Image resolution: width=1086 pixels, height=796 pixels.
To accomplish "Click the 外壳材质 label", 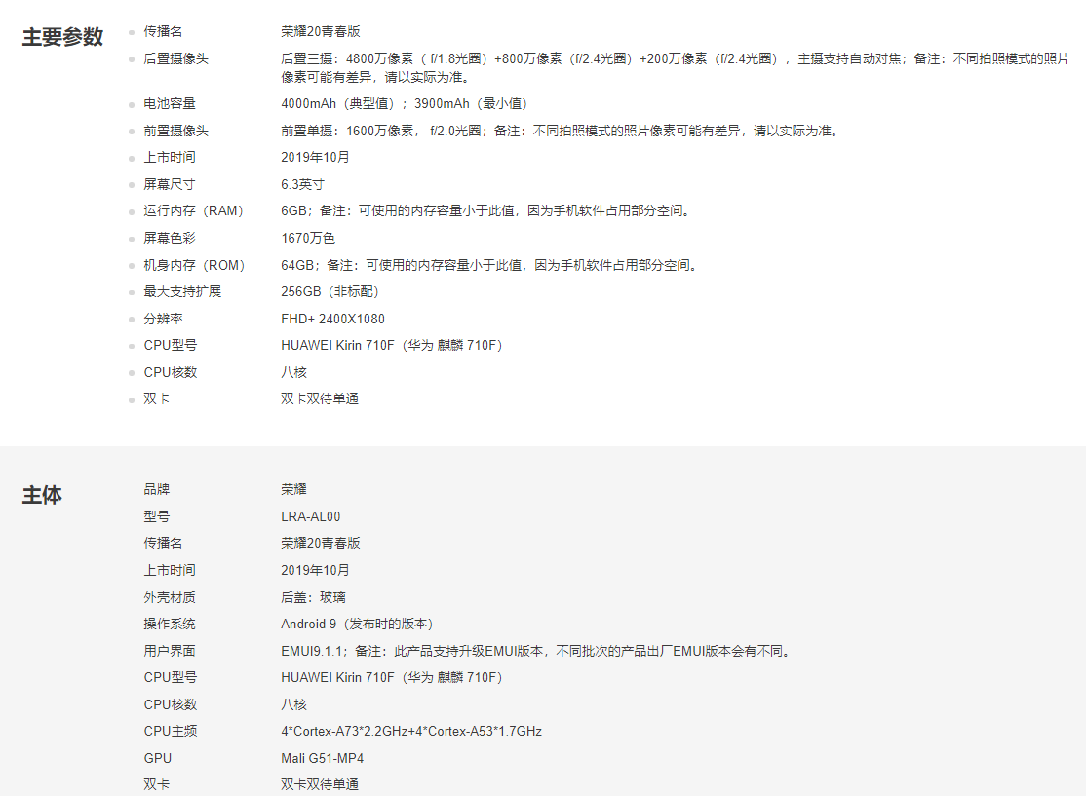I will pos(170,597).
